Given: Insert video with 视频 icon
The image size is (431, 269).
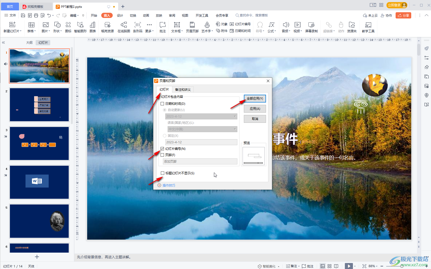Looking at the screenshot, I should click(x=297, y=25).
